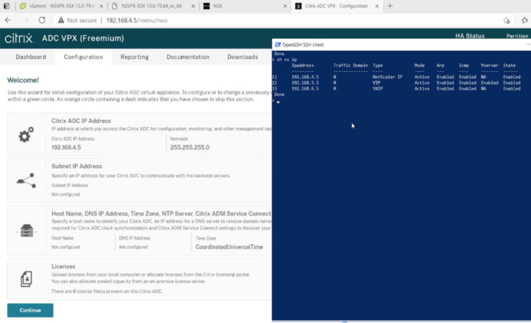This screenshot has width=531, height=323.
Task: Click Not configured under DNS IP Address
Action: point(133,247)
